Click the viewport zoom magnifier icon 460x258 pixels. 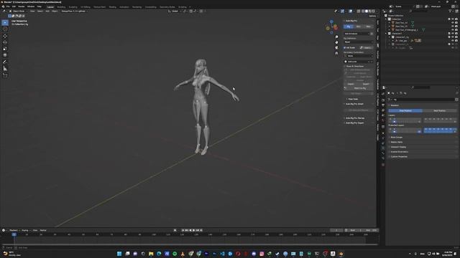[336, 37]
